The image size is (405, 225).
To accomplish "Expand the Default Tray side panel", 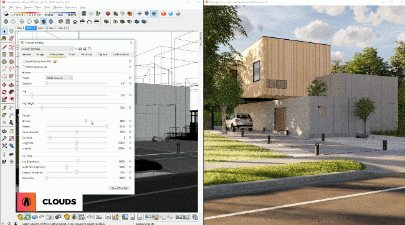I will coord(201,39).
